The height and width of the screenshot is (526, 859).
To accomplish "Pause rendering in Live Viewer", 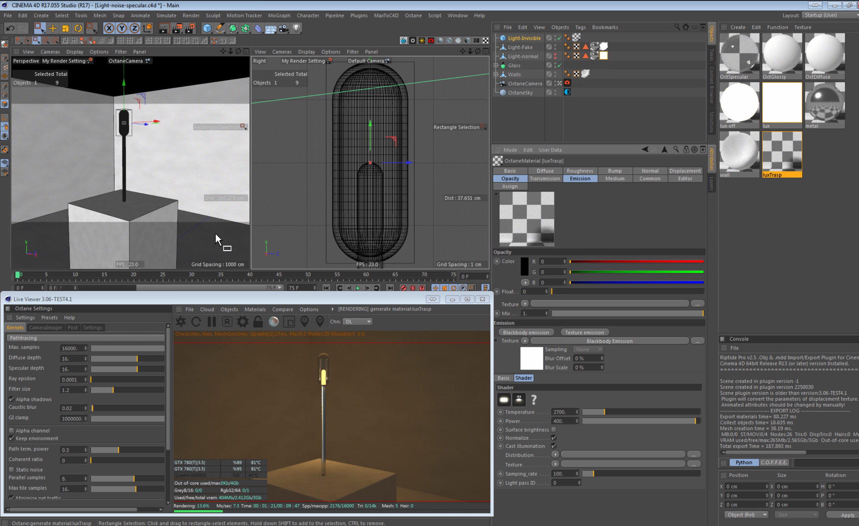I will 212,321.
